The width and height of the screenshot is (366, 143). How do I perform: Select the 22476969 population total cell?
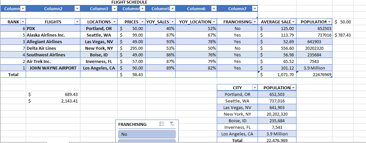point(314,75)
